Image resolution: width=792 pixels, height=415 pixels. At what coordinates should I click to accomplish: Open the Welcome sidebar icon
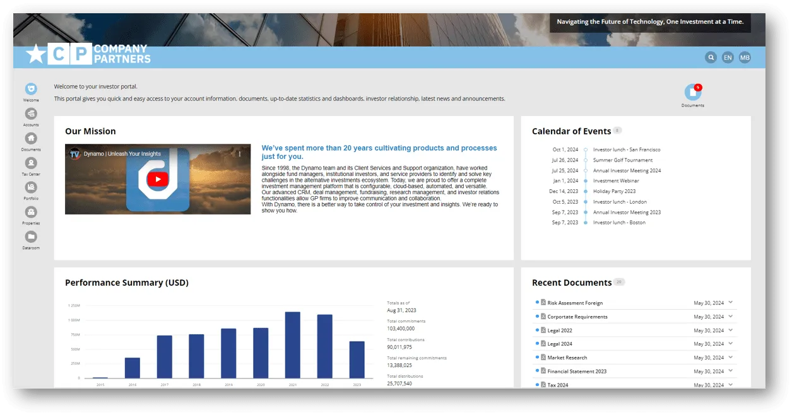point(31,90)
